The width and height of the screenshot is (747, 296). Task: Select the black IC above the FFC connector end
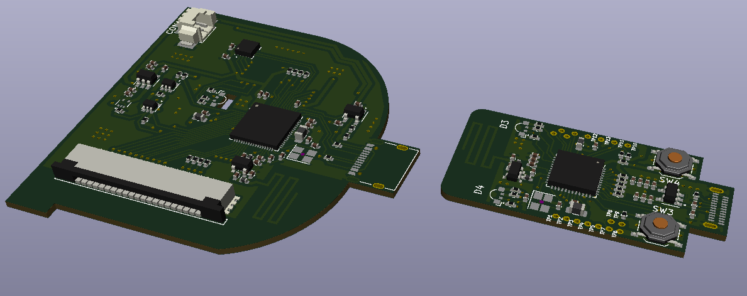[242, 164]
